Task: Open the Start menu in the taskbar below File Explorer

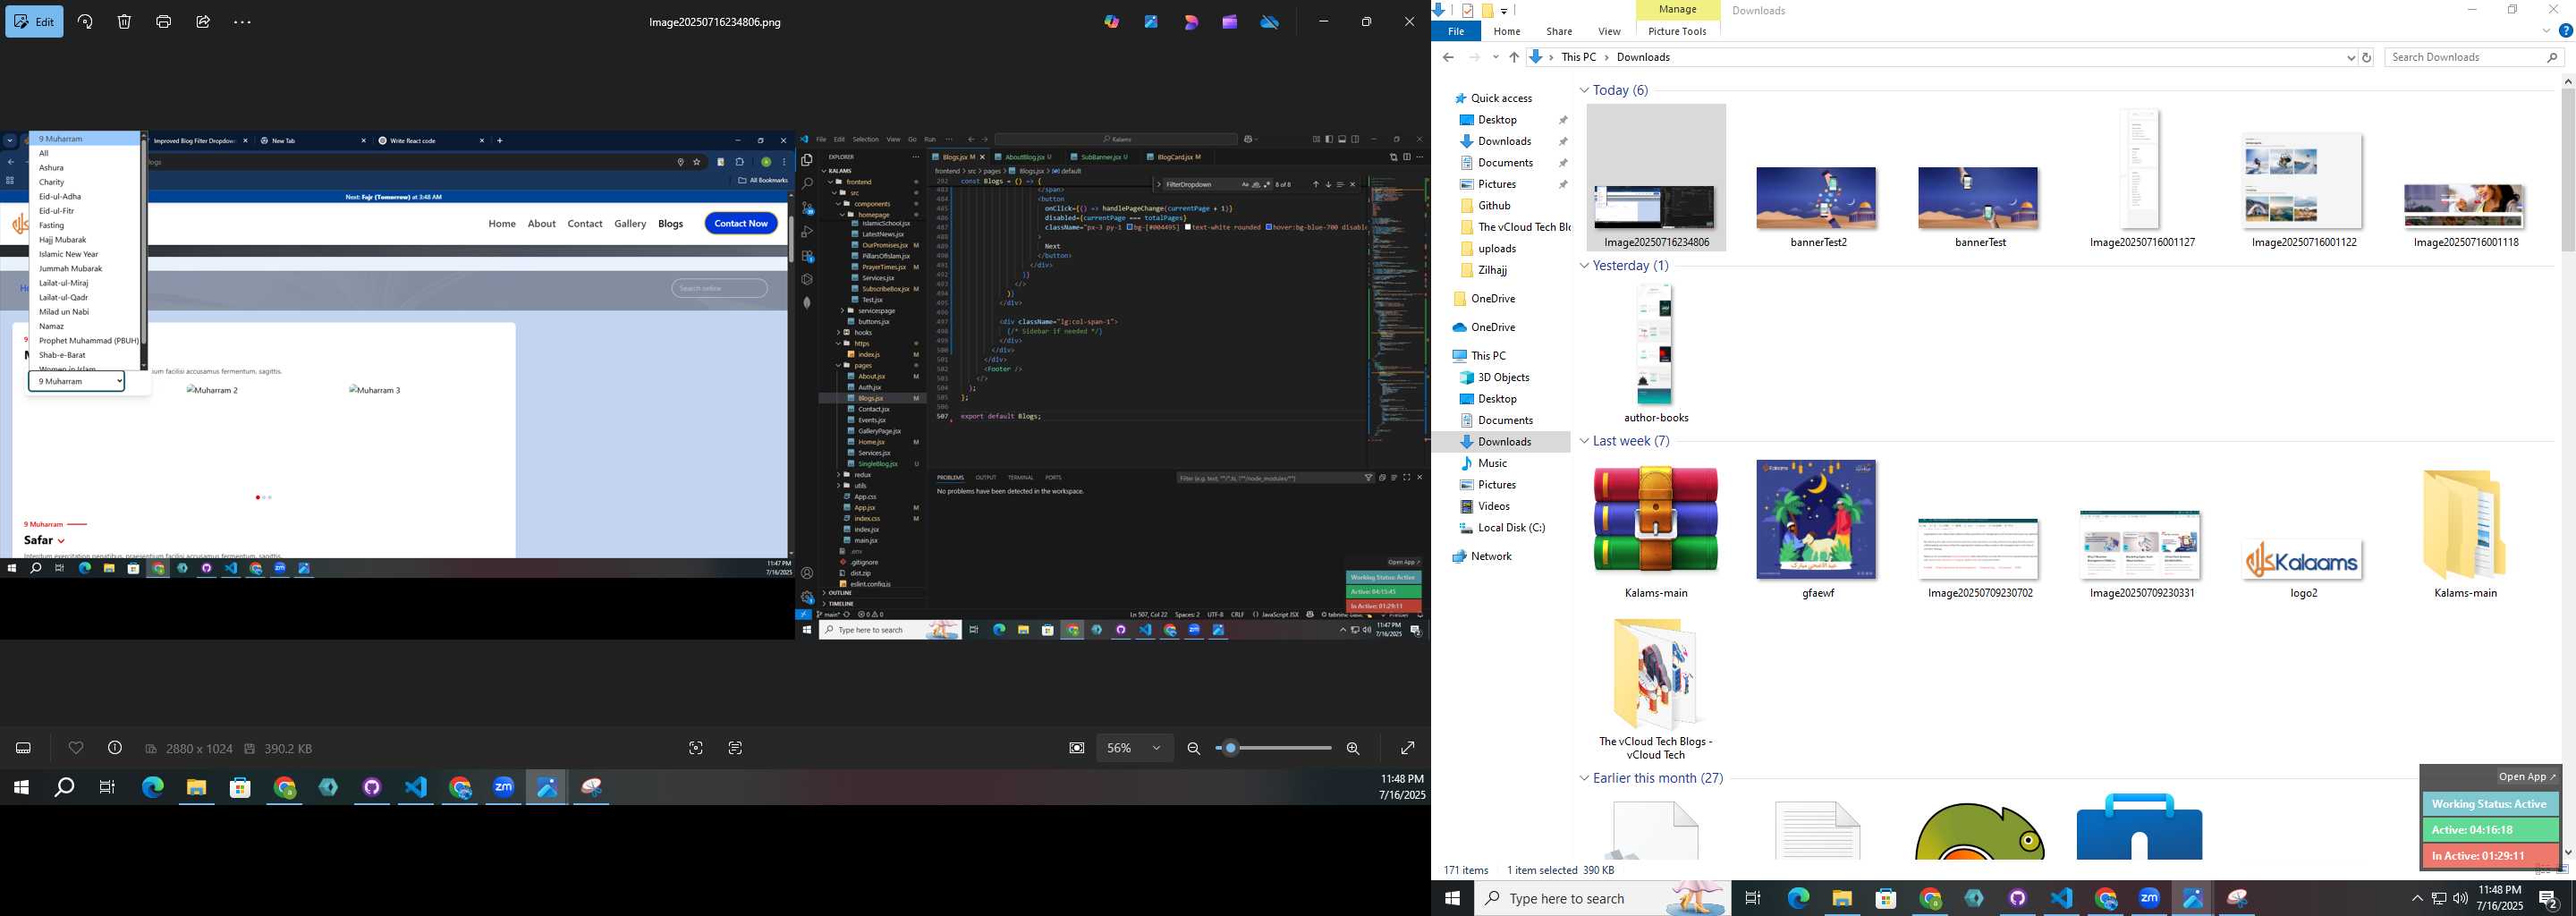Action: pos(1452,898)
